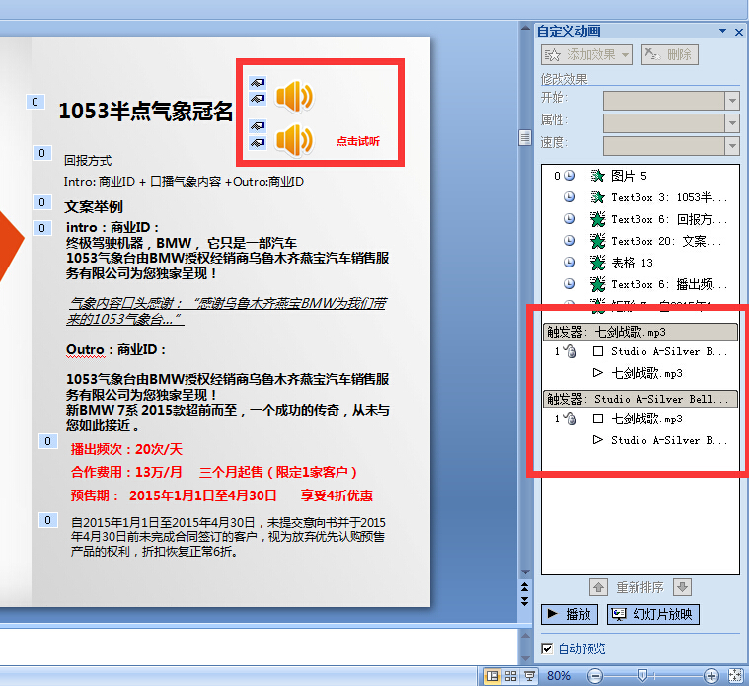
Task: Click the play triangle icon beside 七剑战歌.mp3
Action: click(x=598, y=373)
